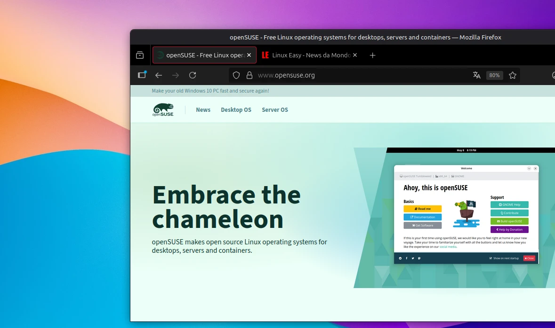Click the back navigation arrow
The image size is (555, 328).
(159, 75)
